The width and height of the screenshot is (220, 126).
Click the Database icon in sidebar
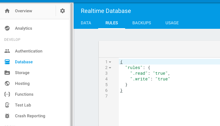(7, 62)
